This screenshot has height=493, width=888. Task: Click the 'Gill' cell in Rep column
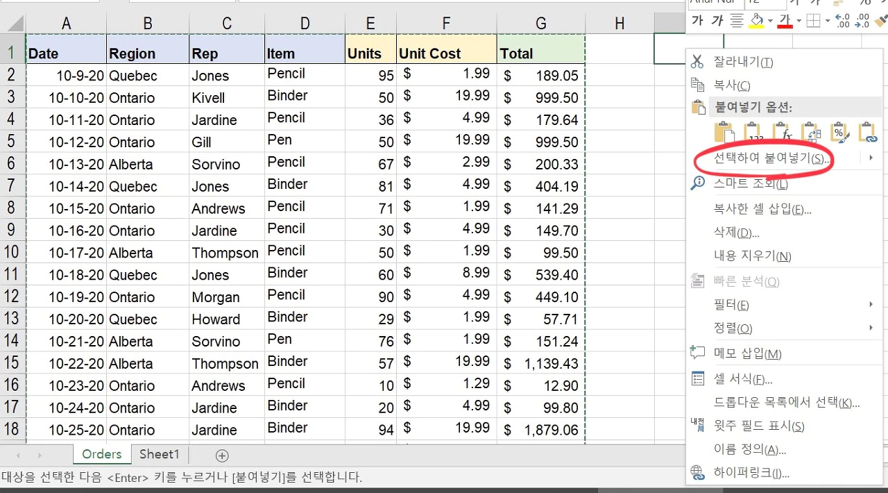[227, 142]
